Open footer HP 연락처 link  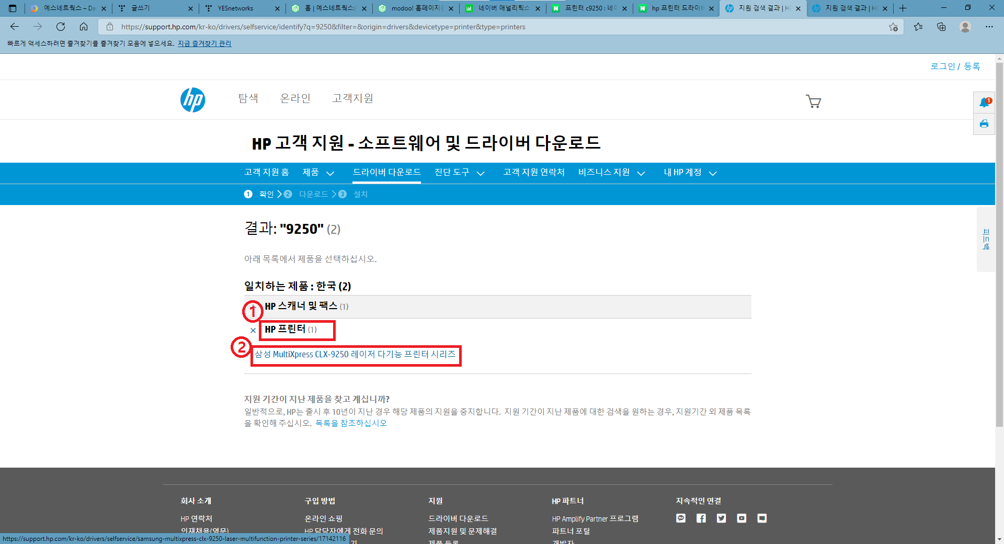196,518
